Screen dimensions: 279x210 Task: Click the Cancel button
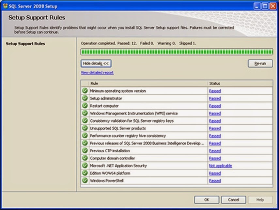click(x=233, y=200)
